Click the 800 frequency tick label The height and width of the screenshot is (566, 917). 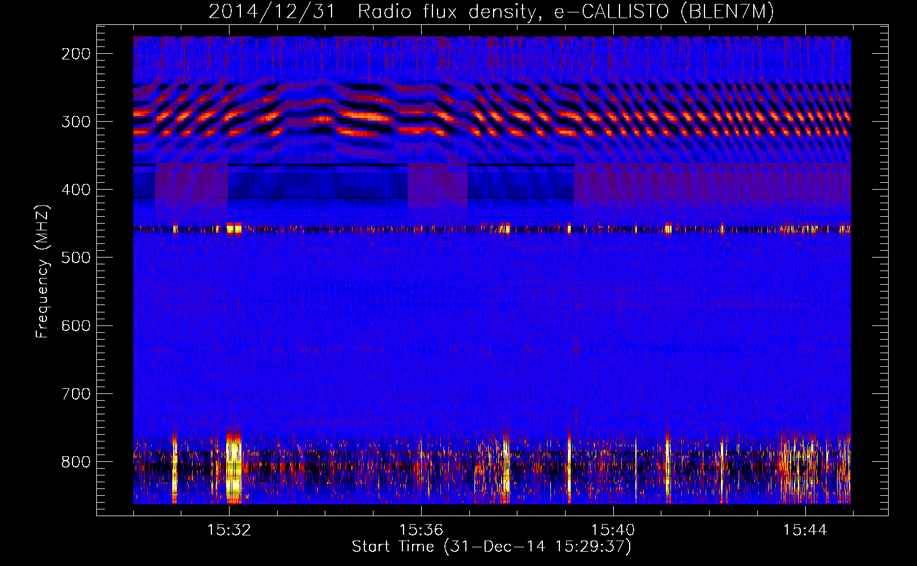pos(76,461)
